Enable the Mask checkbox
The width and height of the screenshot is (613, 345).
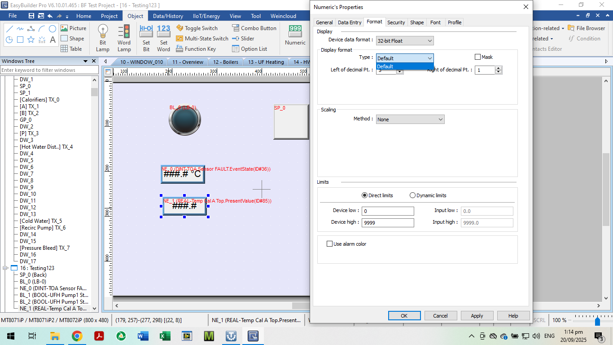[477, 57]
